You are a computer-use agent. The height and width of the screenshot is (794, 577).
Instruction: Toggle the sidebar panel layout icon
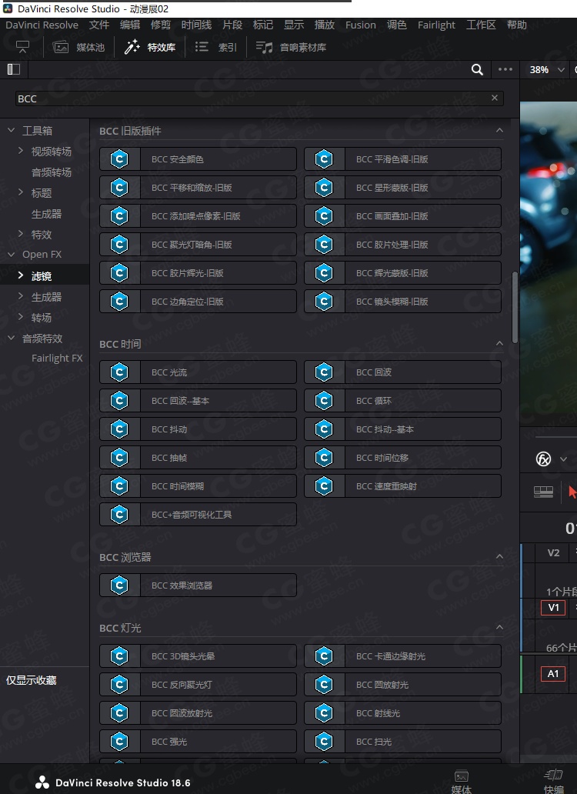coord(14,69)
